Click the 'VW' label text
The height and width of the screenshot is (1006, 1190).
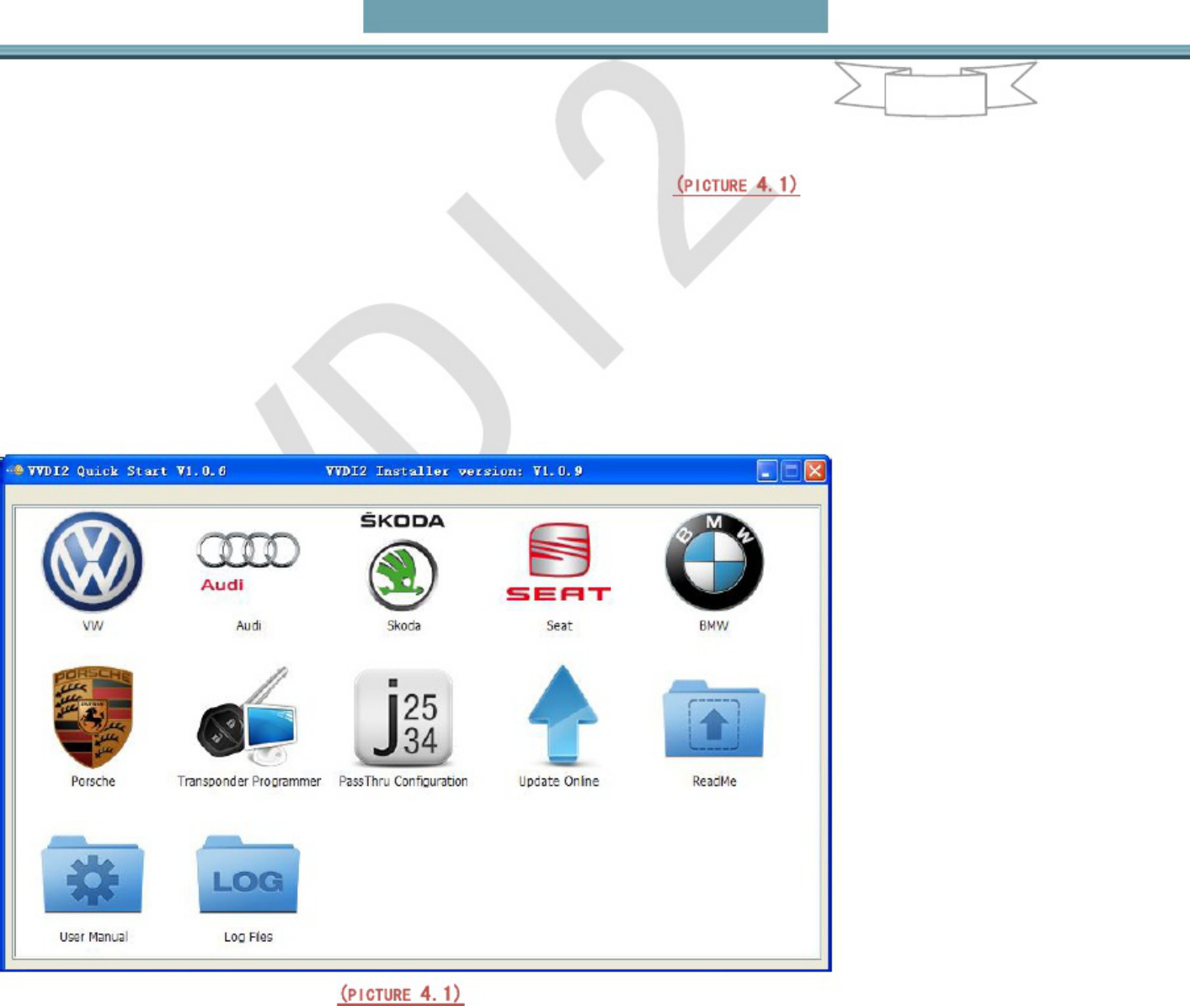coord(93,626)
